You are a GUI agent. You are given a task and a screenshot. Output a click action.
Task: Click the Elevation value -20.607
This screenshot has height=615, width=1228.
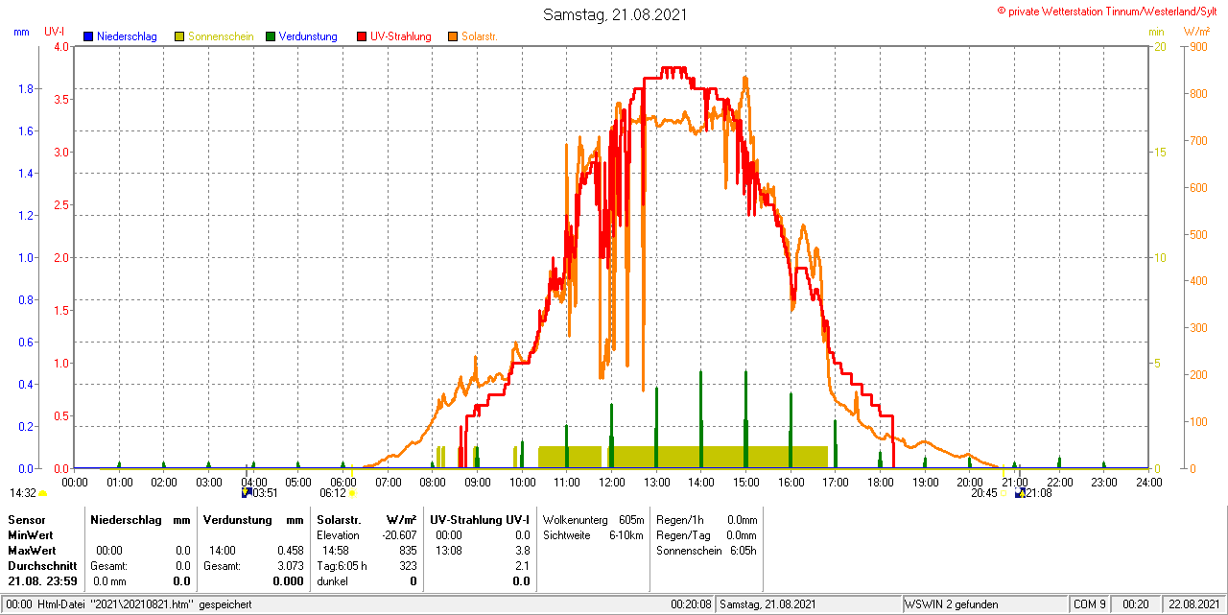coord(398,535)
